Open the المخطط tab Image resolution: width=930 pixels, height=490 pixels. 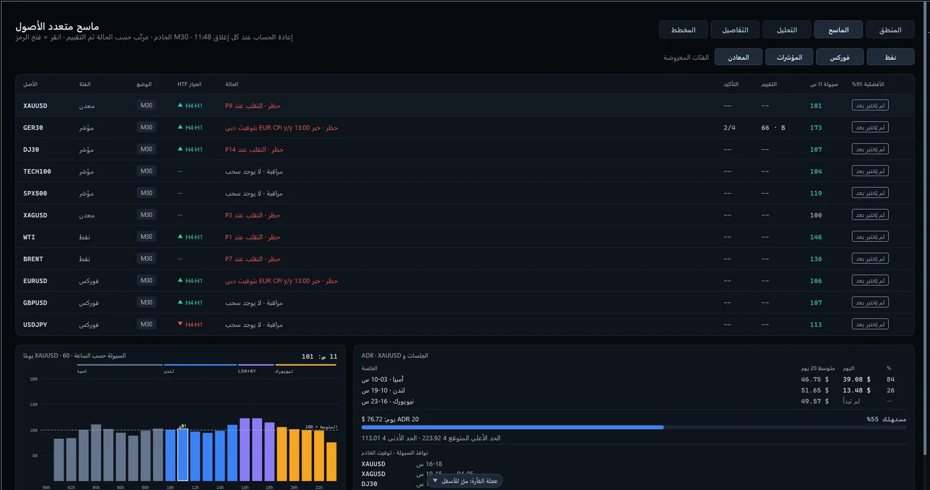(683, 30)
